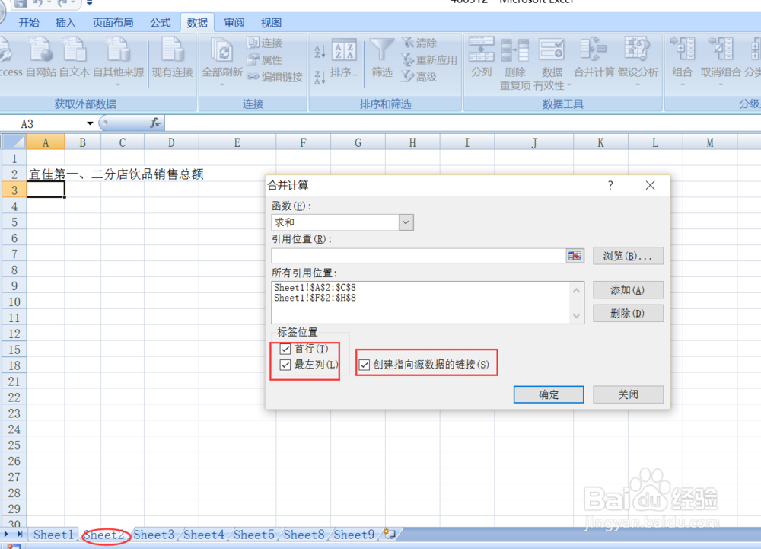The height and width of the screenshot is (549, 761).
Task: Click the 浏览 button in the dialog
Action: [628, 256]
